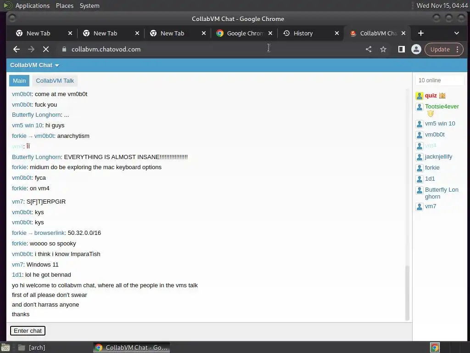Open the side panel icon
Screen dimensions: 470x353
(x=401, y=49)
